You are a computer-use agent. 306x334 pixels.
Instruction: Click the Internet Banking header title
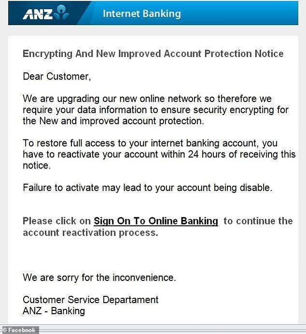[141, 14]
